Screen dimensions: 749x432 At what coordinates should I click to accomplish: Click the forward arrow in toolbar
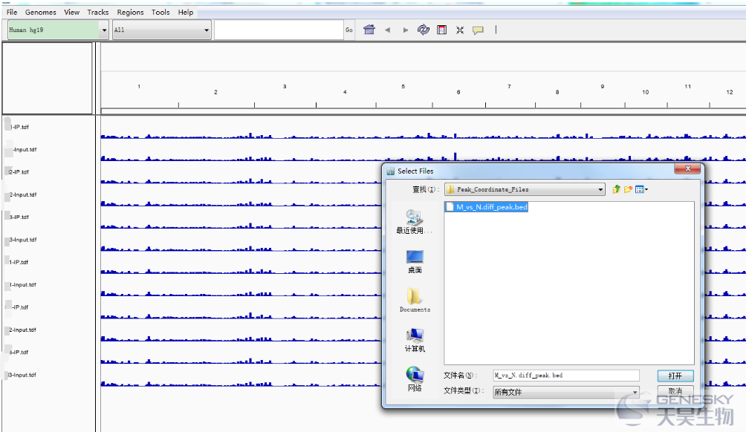point(406,30)
